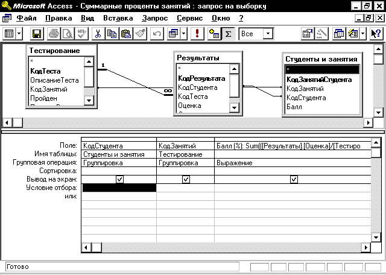Click the Print icon
The width and height of the screenshot is (386, 275).
coord(54,34)
